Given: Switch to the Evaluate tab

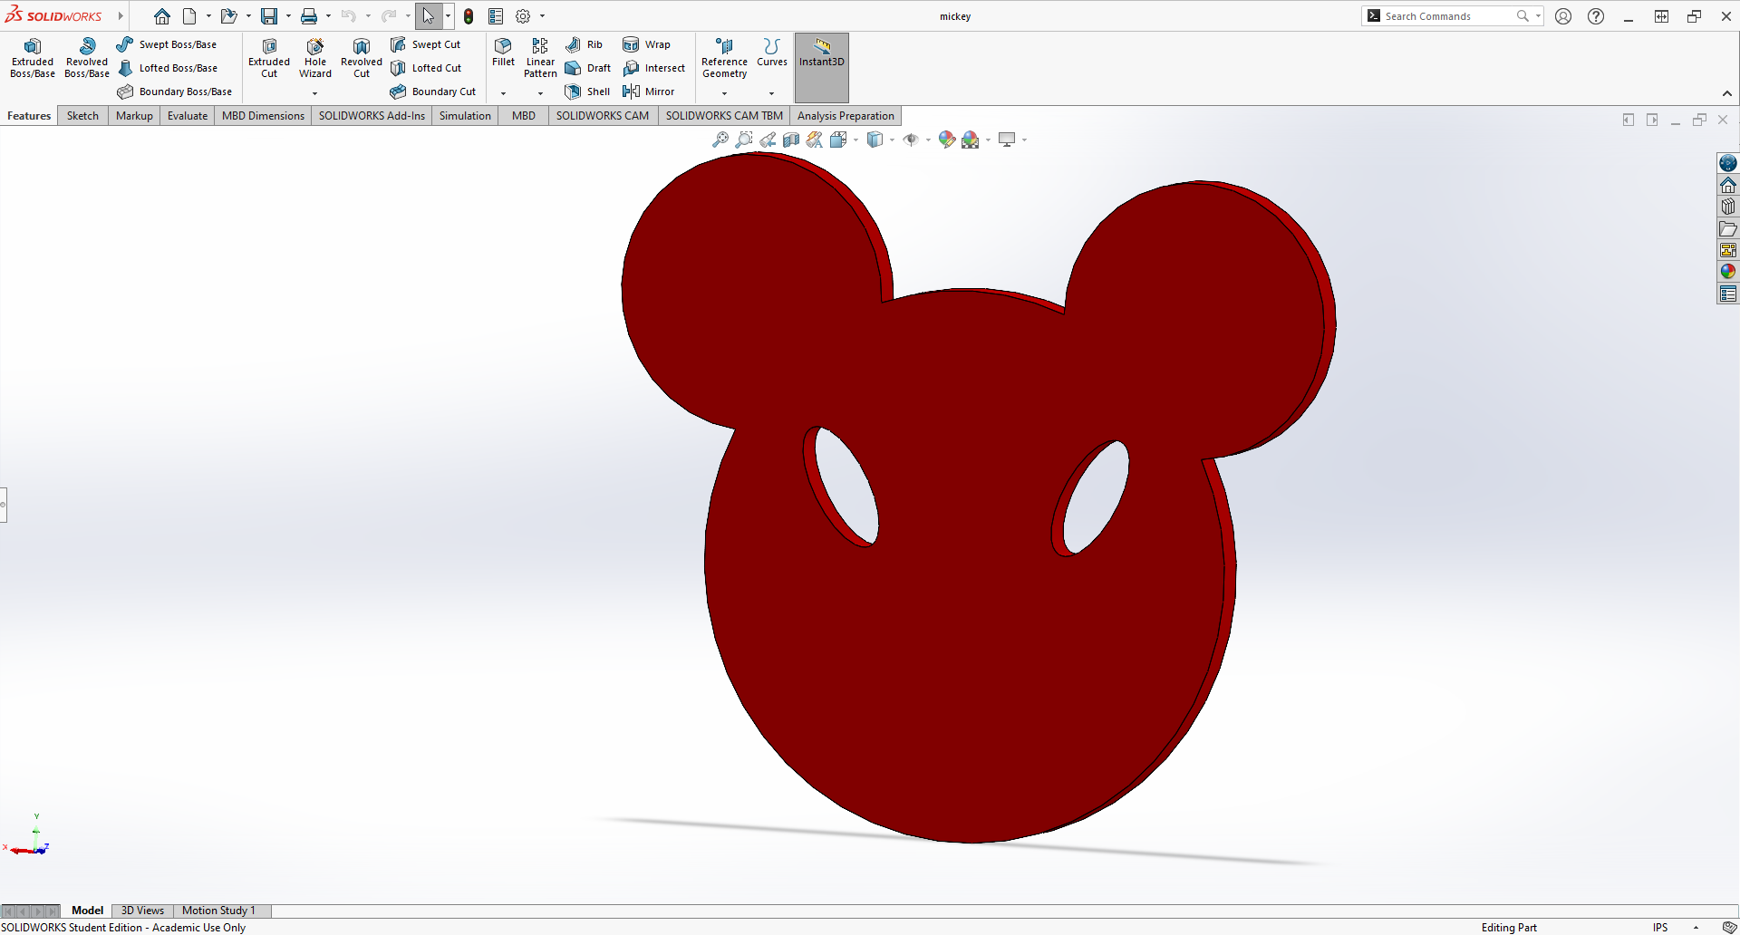Looking at the screenshot, I should pos(188,115).
